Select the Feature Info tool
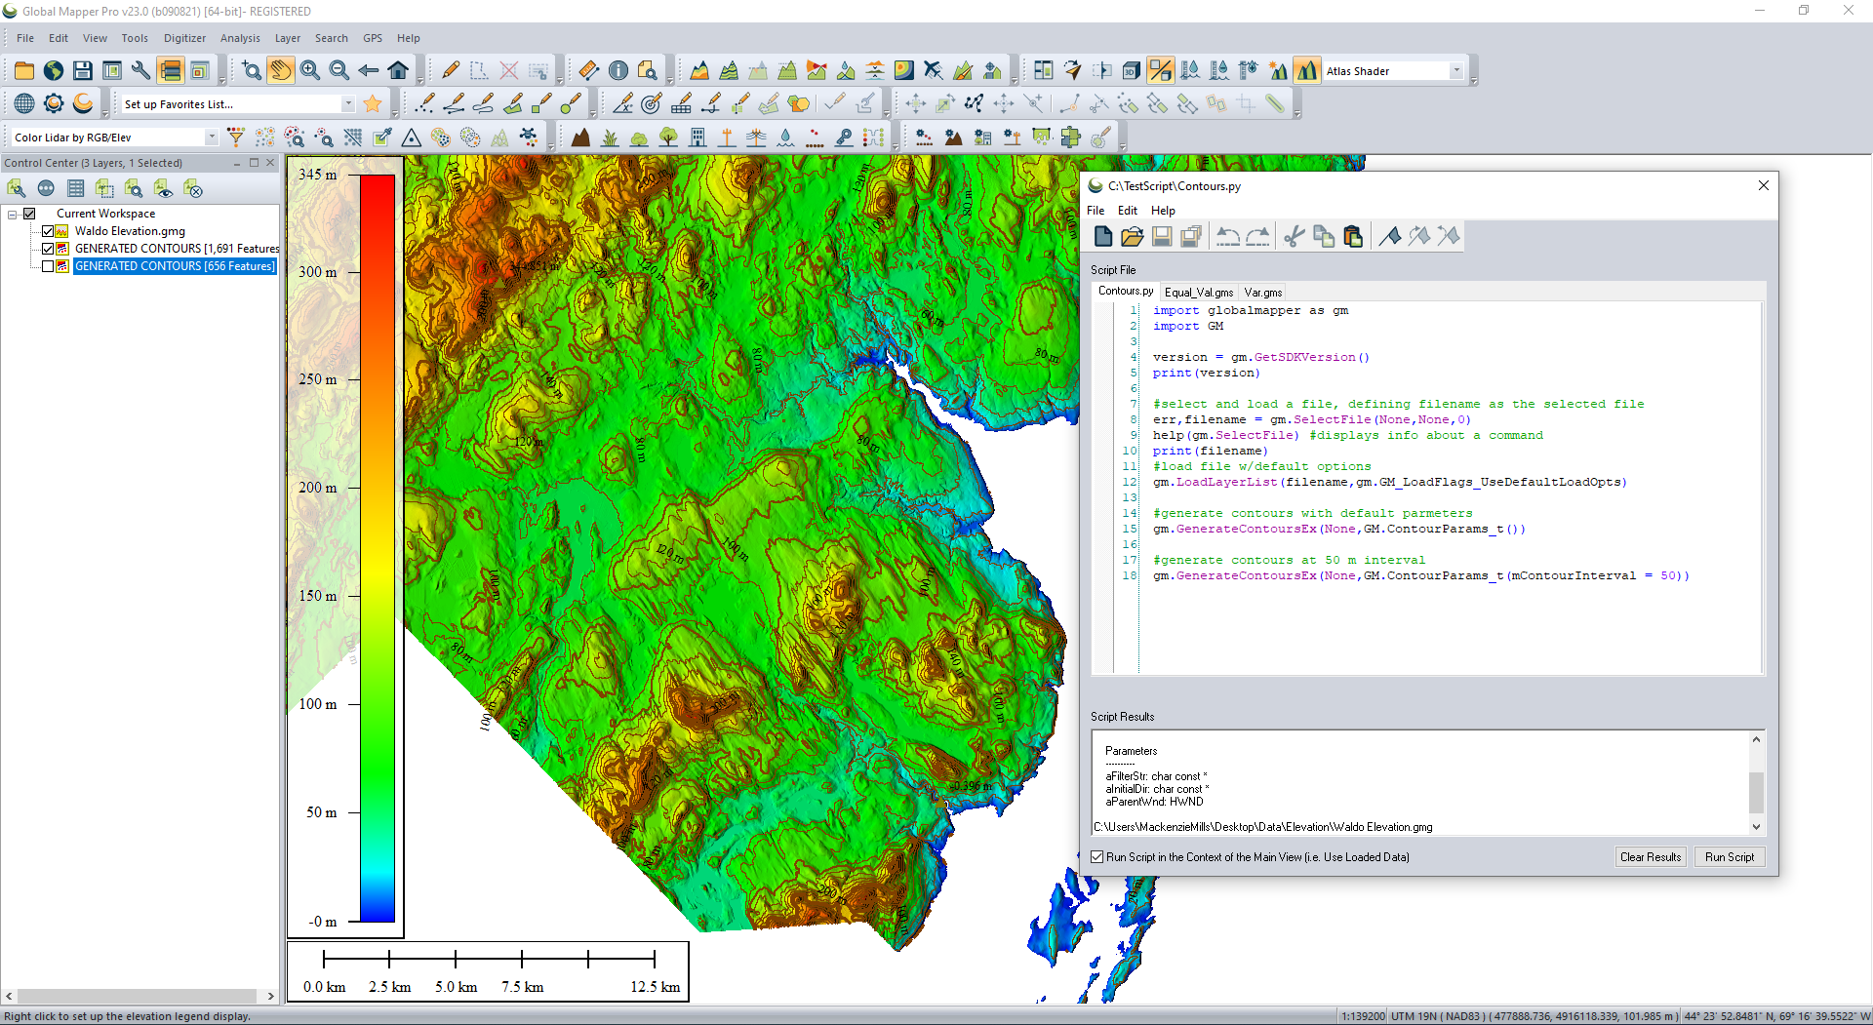The image size is (1873, 1025). [618, 70]
